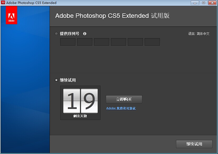Focus the sixth serial number field
Viewport: 218px width, 154px height.
152,42
